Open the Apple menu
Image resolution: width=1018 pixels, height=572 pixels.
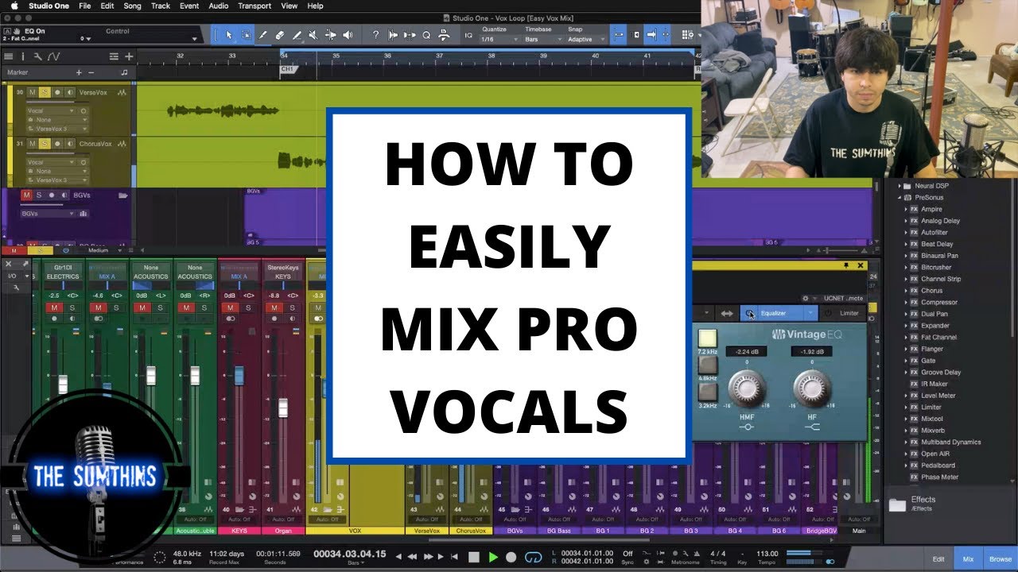click(14, 6)
